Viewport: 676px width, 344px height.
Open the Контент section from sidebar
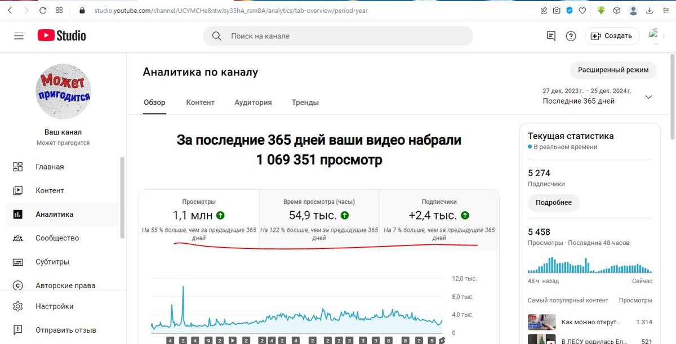click(x=51, y=190)
